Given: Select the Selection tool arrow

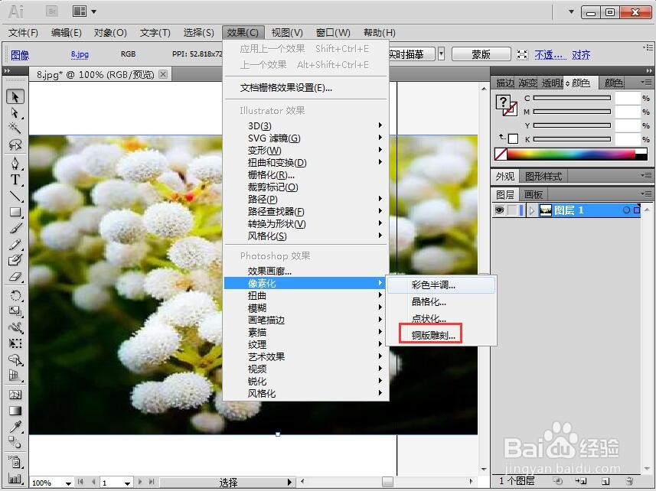Looking at the screenshot, I should [15, 97].
